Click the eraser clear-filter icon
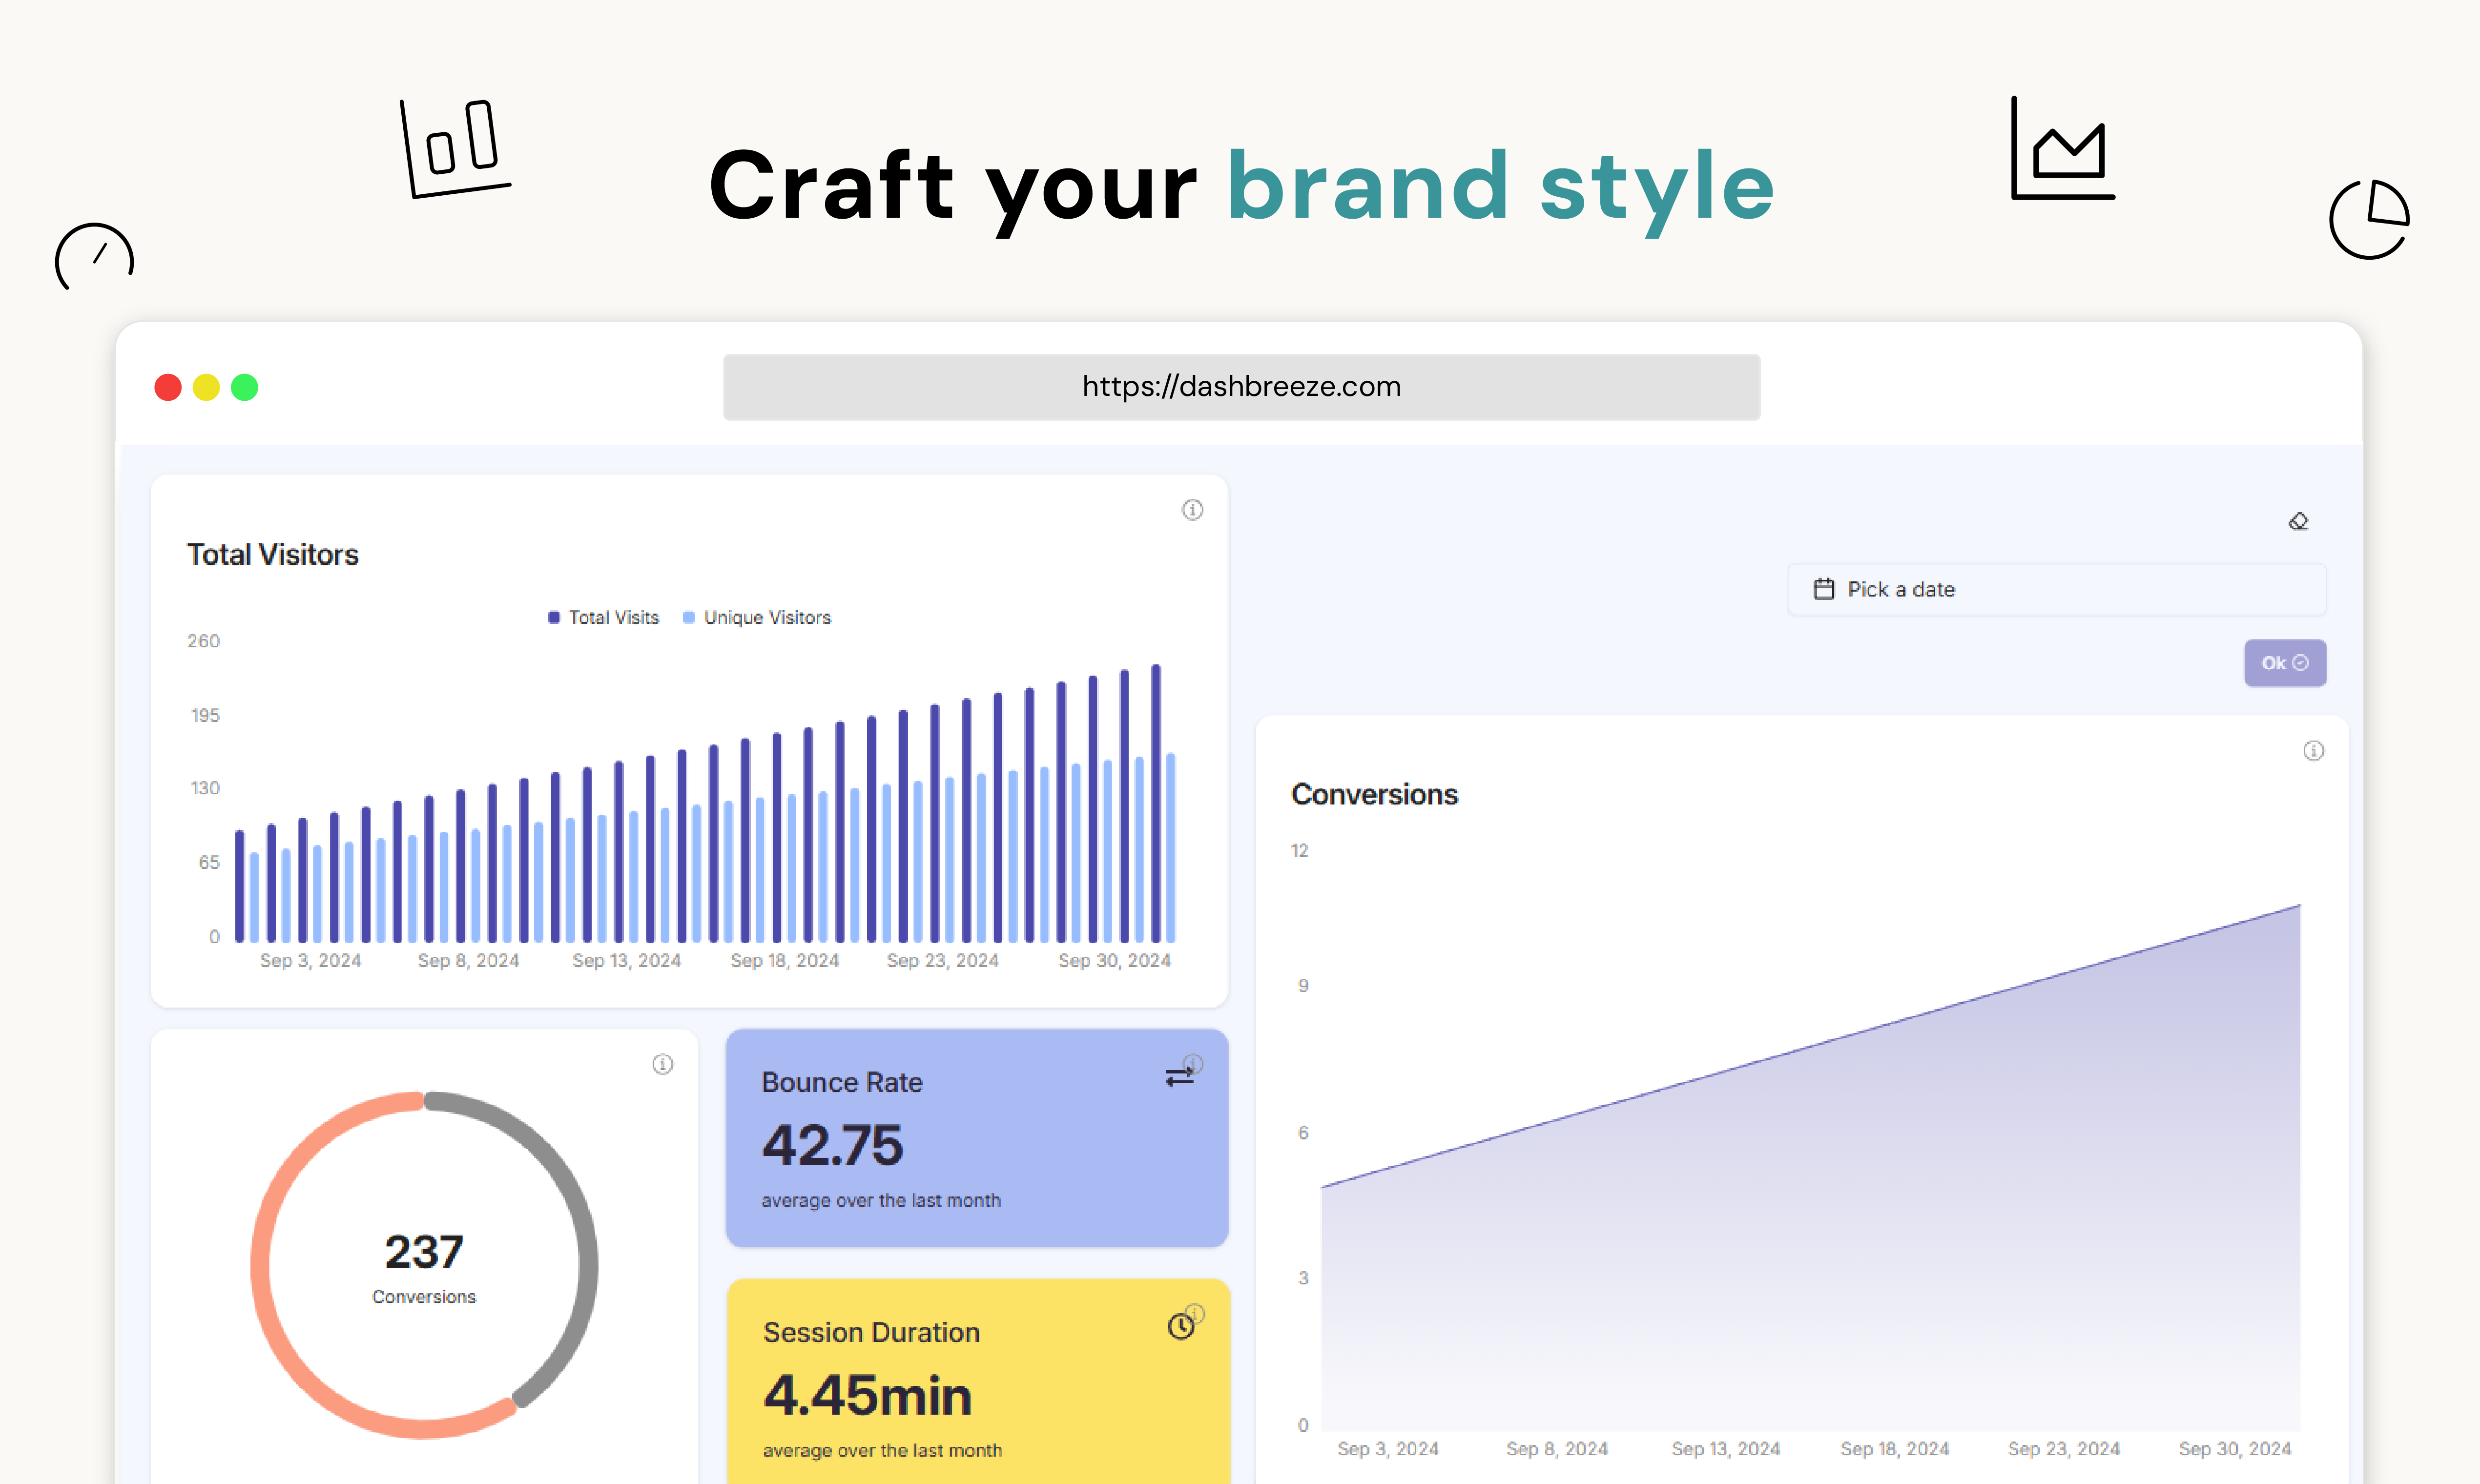This screenshot has width=2480, height=1484. point(2298,521)
